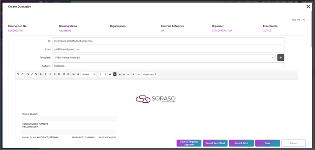This screenshot has height=150, width=315.
Task: Open the font size '2' dropdown
Action: [103, 74]
